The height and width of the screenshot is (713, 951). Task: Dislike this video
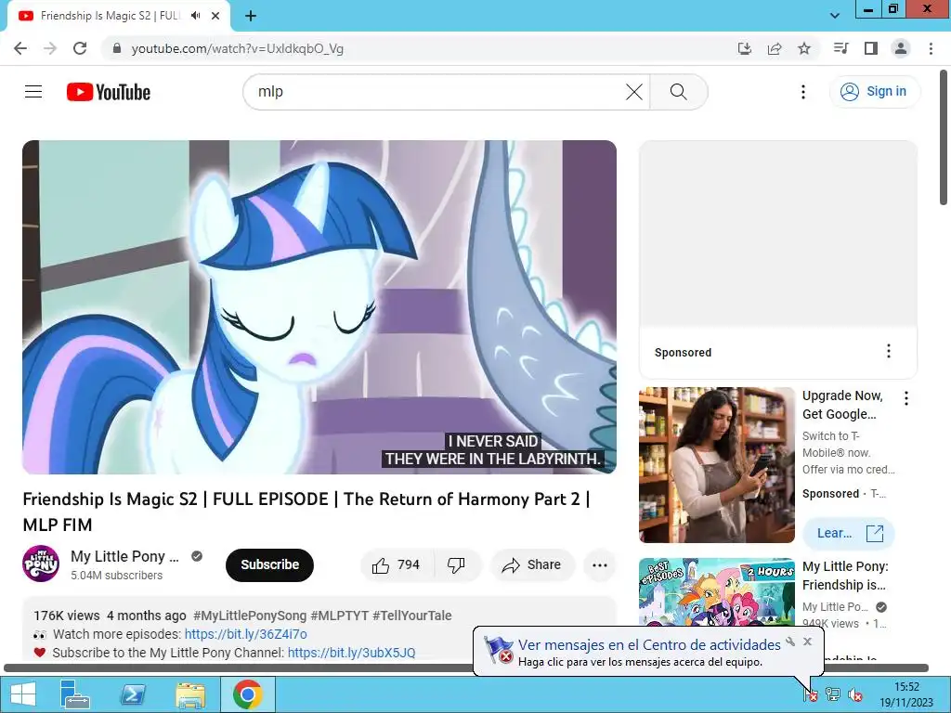click(x=456, y=565)
